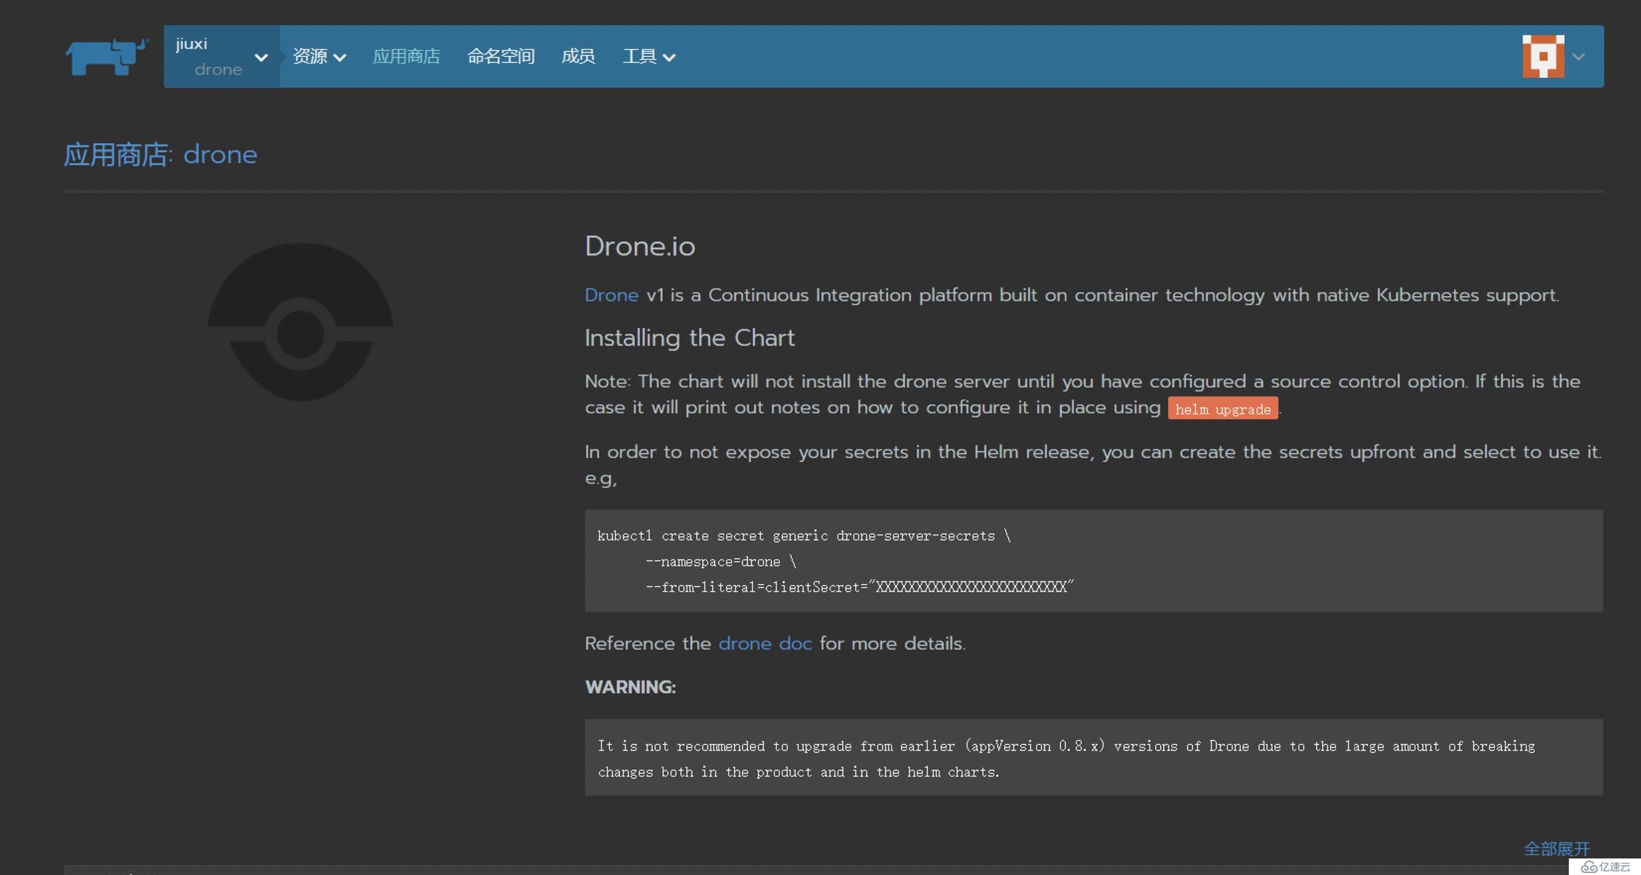Open the Drone link in description

click(x=611, y=295)
